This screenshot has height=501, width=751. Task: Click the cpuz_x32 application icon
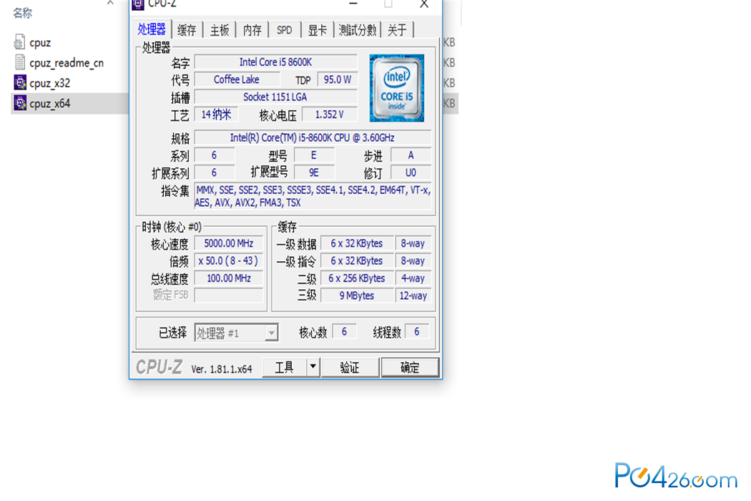(x=19, y=83)
